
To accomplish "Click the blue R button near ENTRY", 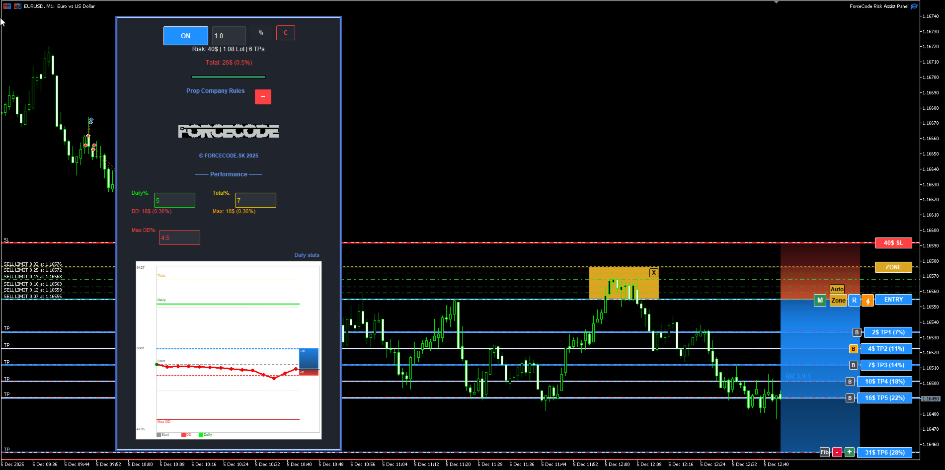I will 855,301.
